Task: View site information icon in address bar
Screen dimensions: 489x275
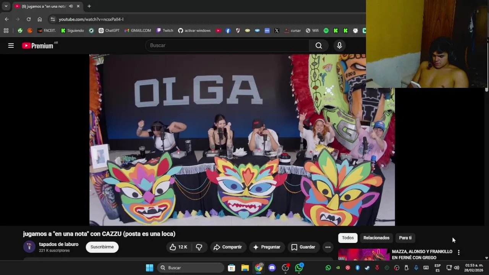Action: 53,19
